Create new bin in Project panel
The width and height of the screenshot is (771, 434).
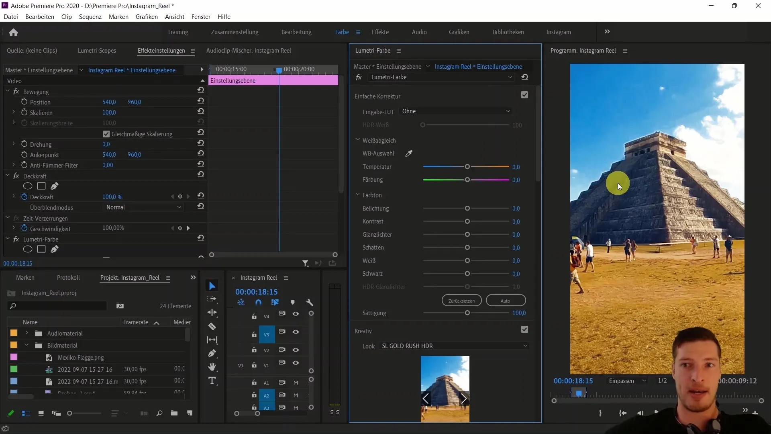[174, 413]
